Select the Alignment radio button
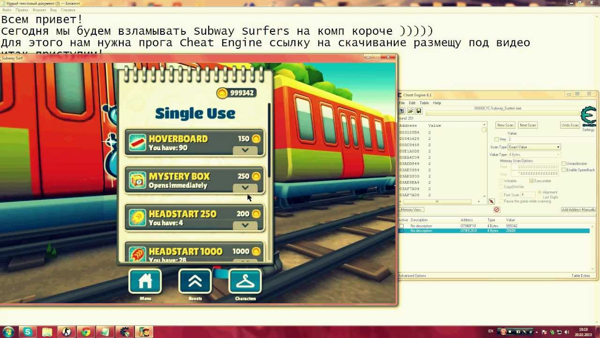 pos(540,192)
